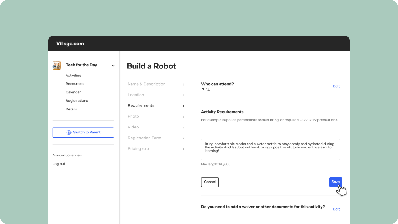Click the Activity Requirements heading
The image size is (398, 224).
point(222,112)
